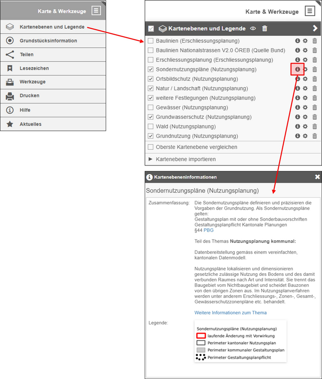Toggle eye icon for all layer visibility
Screen dimensions: 322x379
[253, 29]
